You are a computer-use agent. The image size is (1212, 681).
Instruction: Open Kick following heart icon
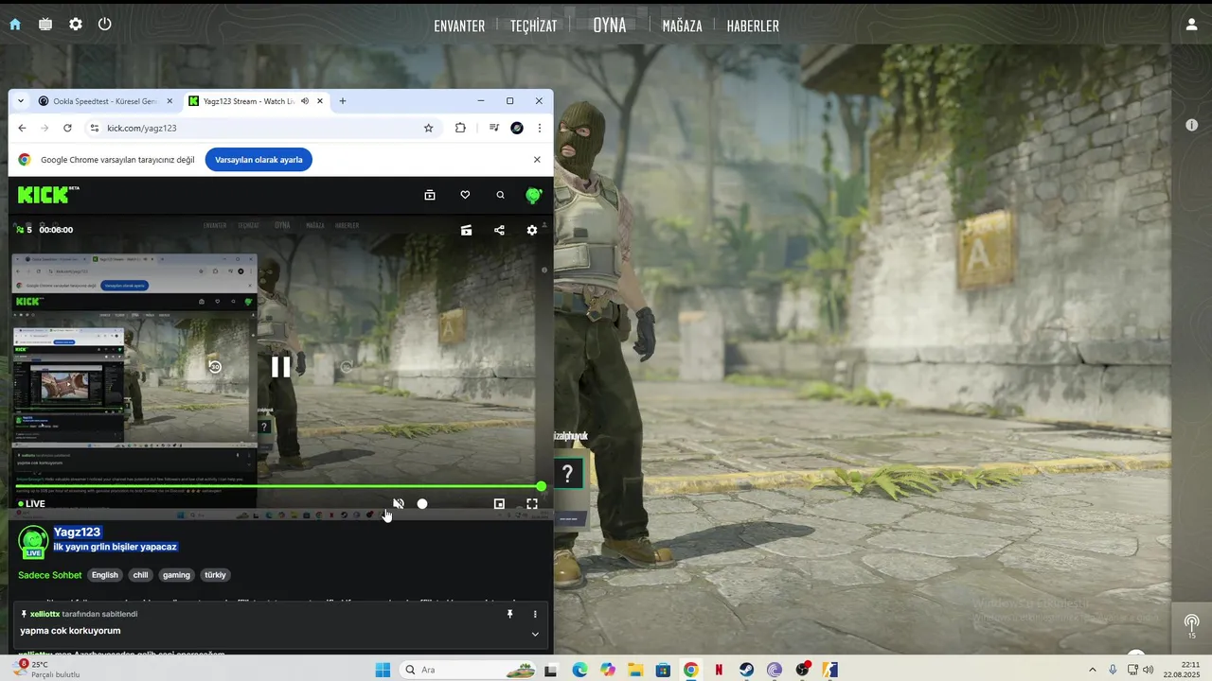pyautogui.click(x=465, y=195)
